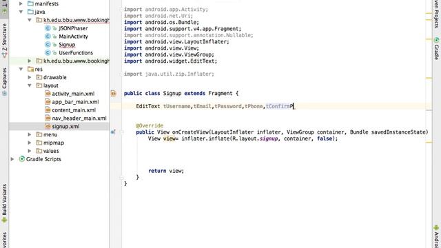Select nav_header_main.xml in the layout folder
This screenshot has width=441, height=248.
coord(79,118)
